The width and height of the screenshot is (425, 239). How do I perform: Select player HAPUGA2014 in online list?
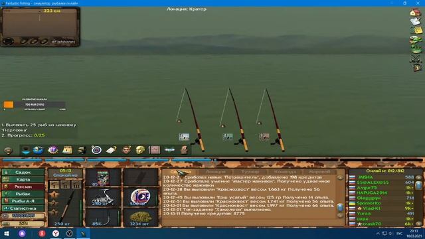pyautogui.click(x=372, y=193)
